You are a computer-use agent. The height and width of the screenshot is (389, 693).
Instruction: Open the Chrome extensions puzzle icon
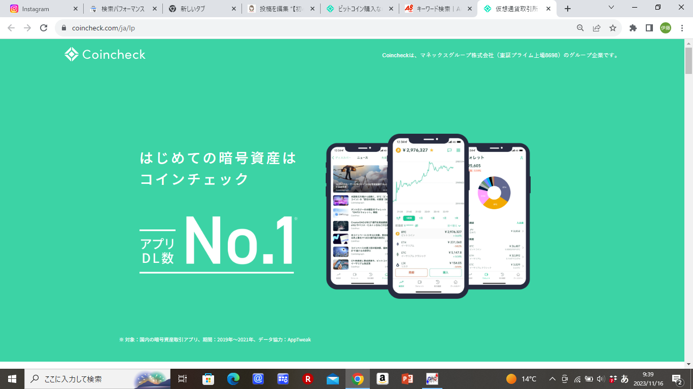[633, 28]
